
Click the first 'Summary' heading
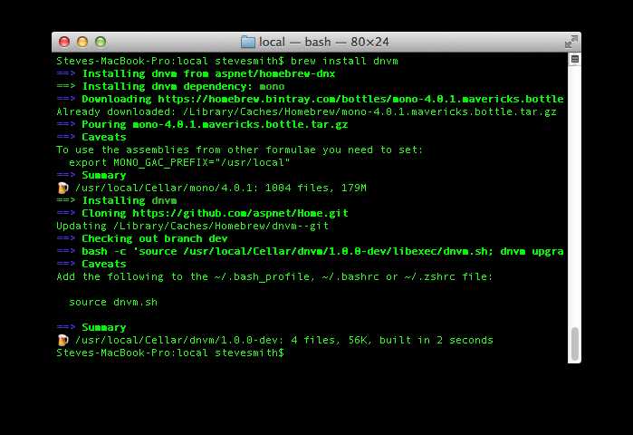pos(104,175)
